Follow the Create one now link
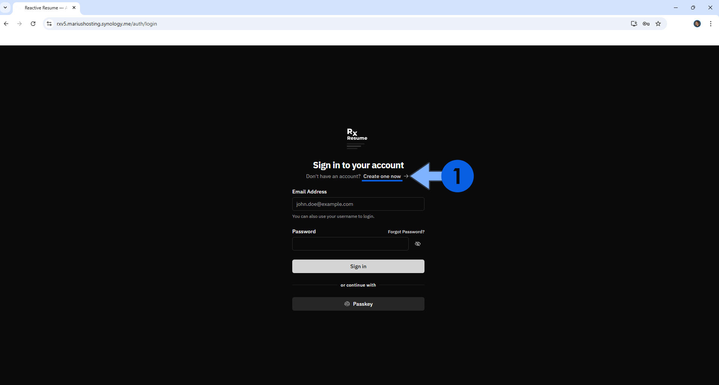The width and height of the screenshot is (719, 385). coord(382,176)
